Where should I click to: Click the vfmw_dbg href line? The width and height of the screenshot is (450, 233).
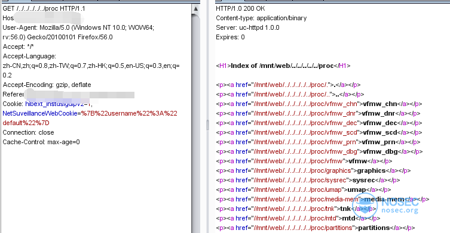(319, 151)
